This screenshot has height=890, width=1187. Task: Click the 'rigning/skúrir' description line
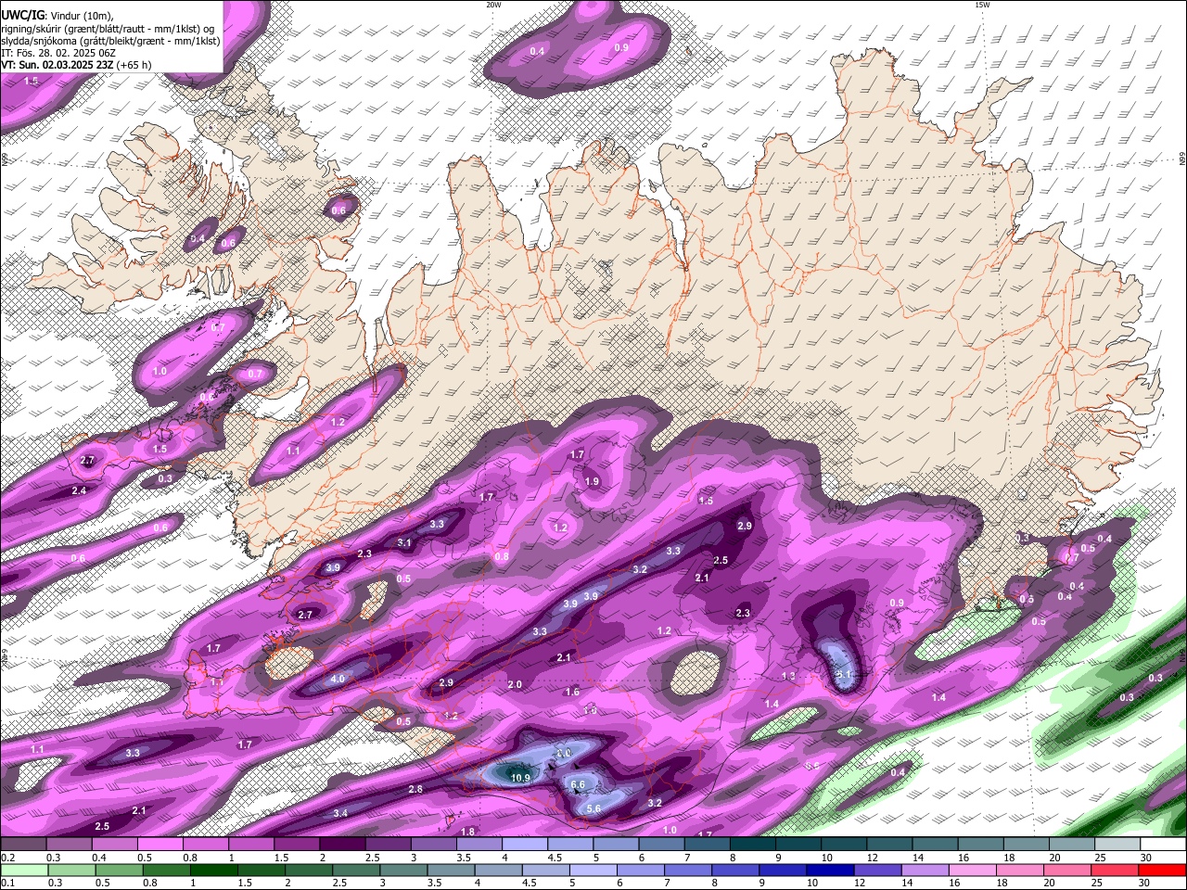(108, 29)
